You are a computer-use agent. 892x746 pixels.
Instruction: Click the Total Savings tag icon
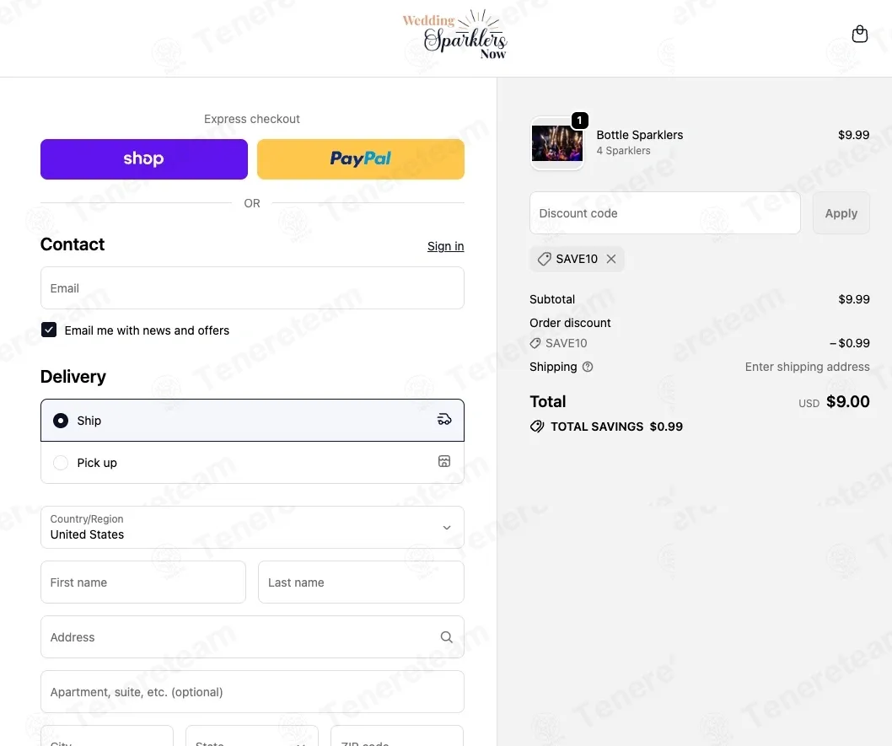pyautogui.click(x=537, y=427)
